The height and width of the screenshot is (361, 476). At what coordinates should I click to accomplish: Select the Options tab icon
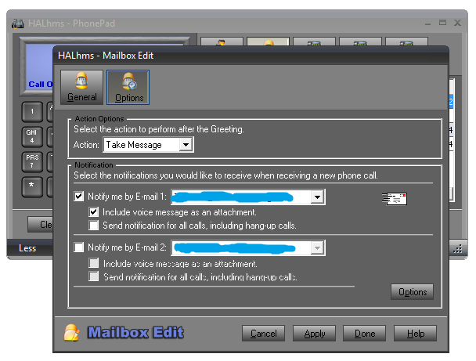tap(128, 87)
